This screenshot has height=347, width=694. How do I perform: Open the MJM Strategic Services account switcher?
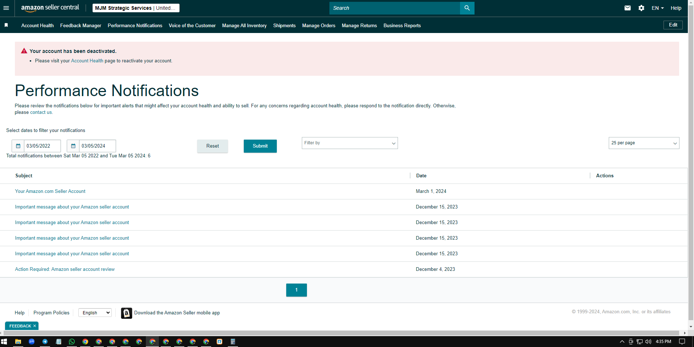(x=136, y=8)
